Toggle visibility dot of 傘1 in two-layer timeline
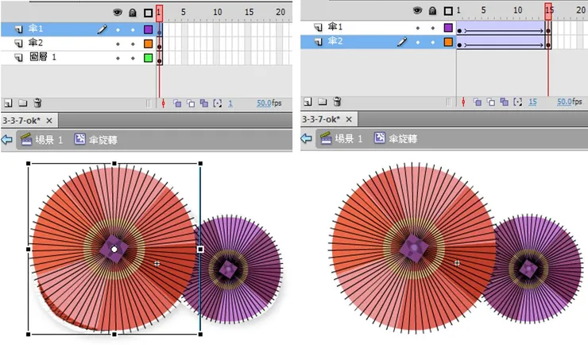 [x=418, y=28]
